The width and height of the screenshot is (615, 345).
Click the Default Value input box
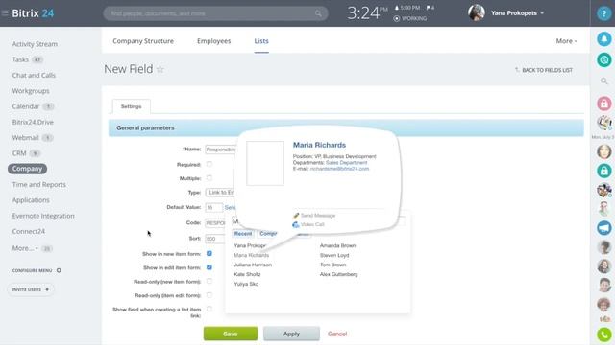coord(213,208)
